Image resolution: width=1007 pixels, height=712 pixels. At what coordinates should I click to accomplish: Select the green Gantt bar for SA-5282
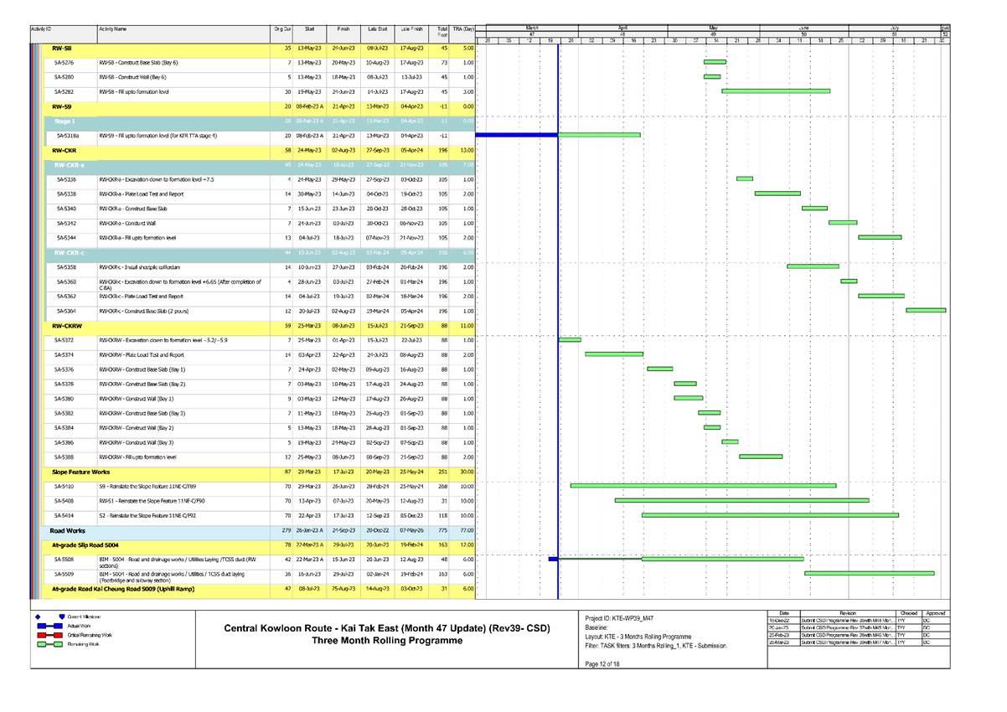click(x=775, y=90)
